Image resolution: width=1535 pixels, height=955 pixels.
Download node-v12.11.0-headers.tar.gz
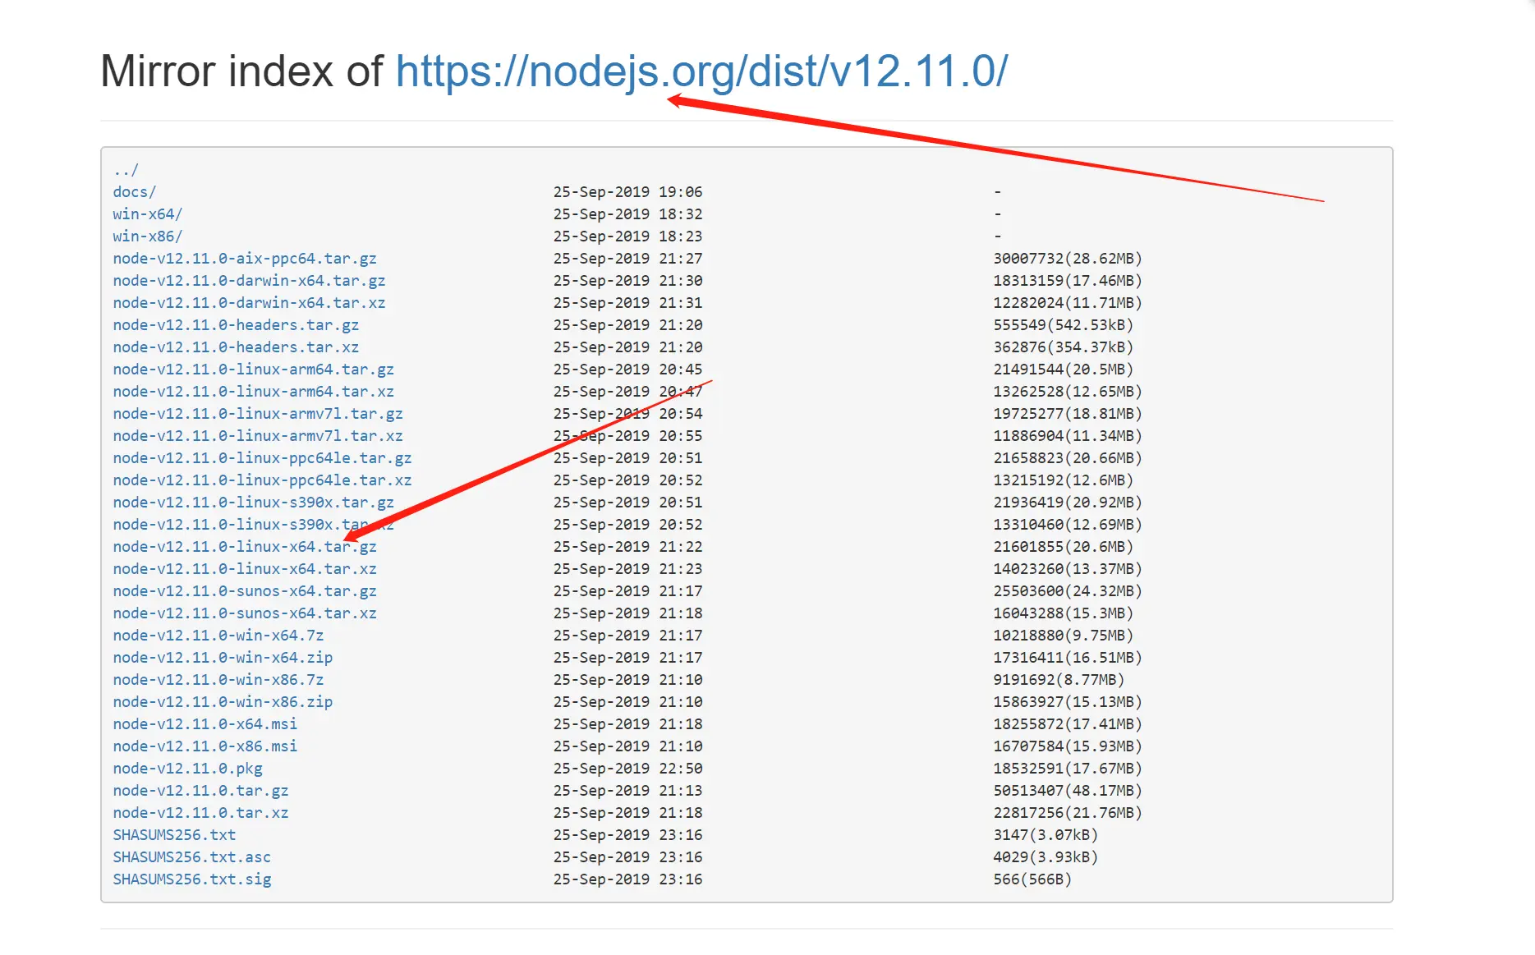click(x=236, y=325)
